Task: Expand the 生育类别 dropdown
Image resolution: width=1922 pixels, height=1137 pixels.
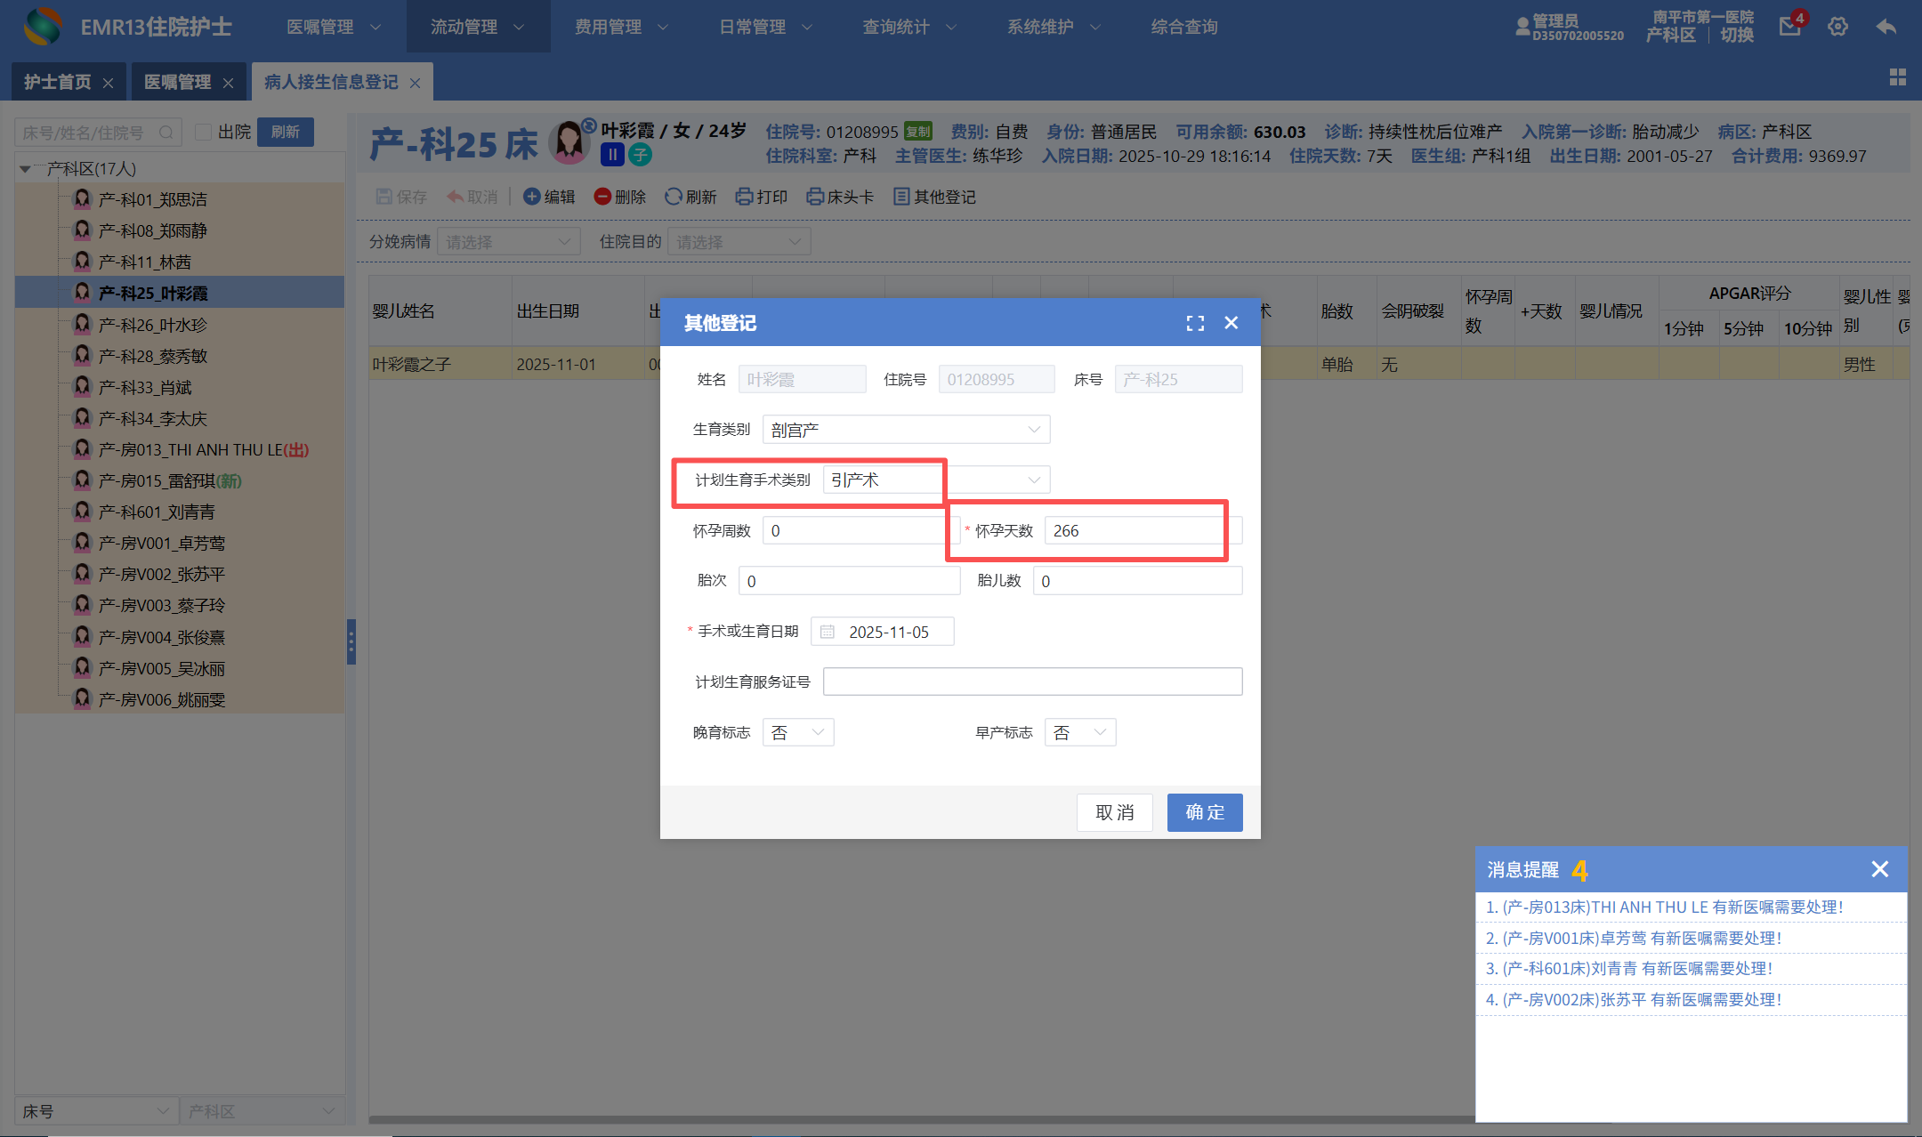Action: 906,430
